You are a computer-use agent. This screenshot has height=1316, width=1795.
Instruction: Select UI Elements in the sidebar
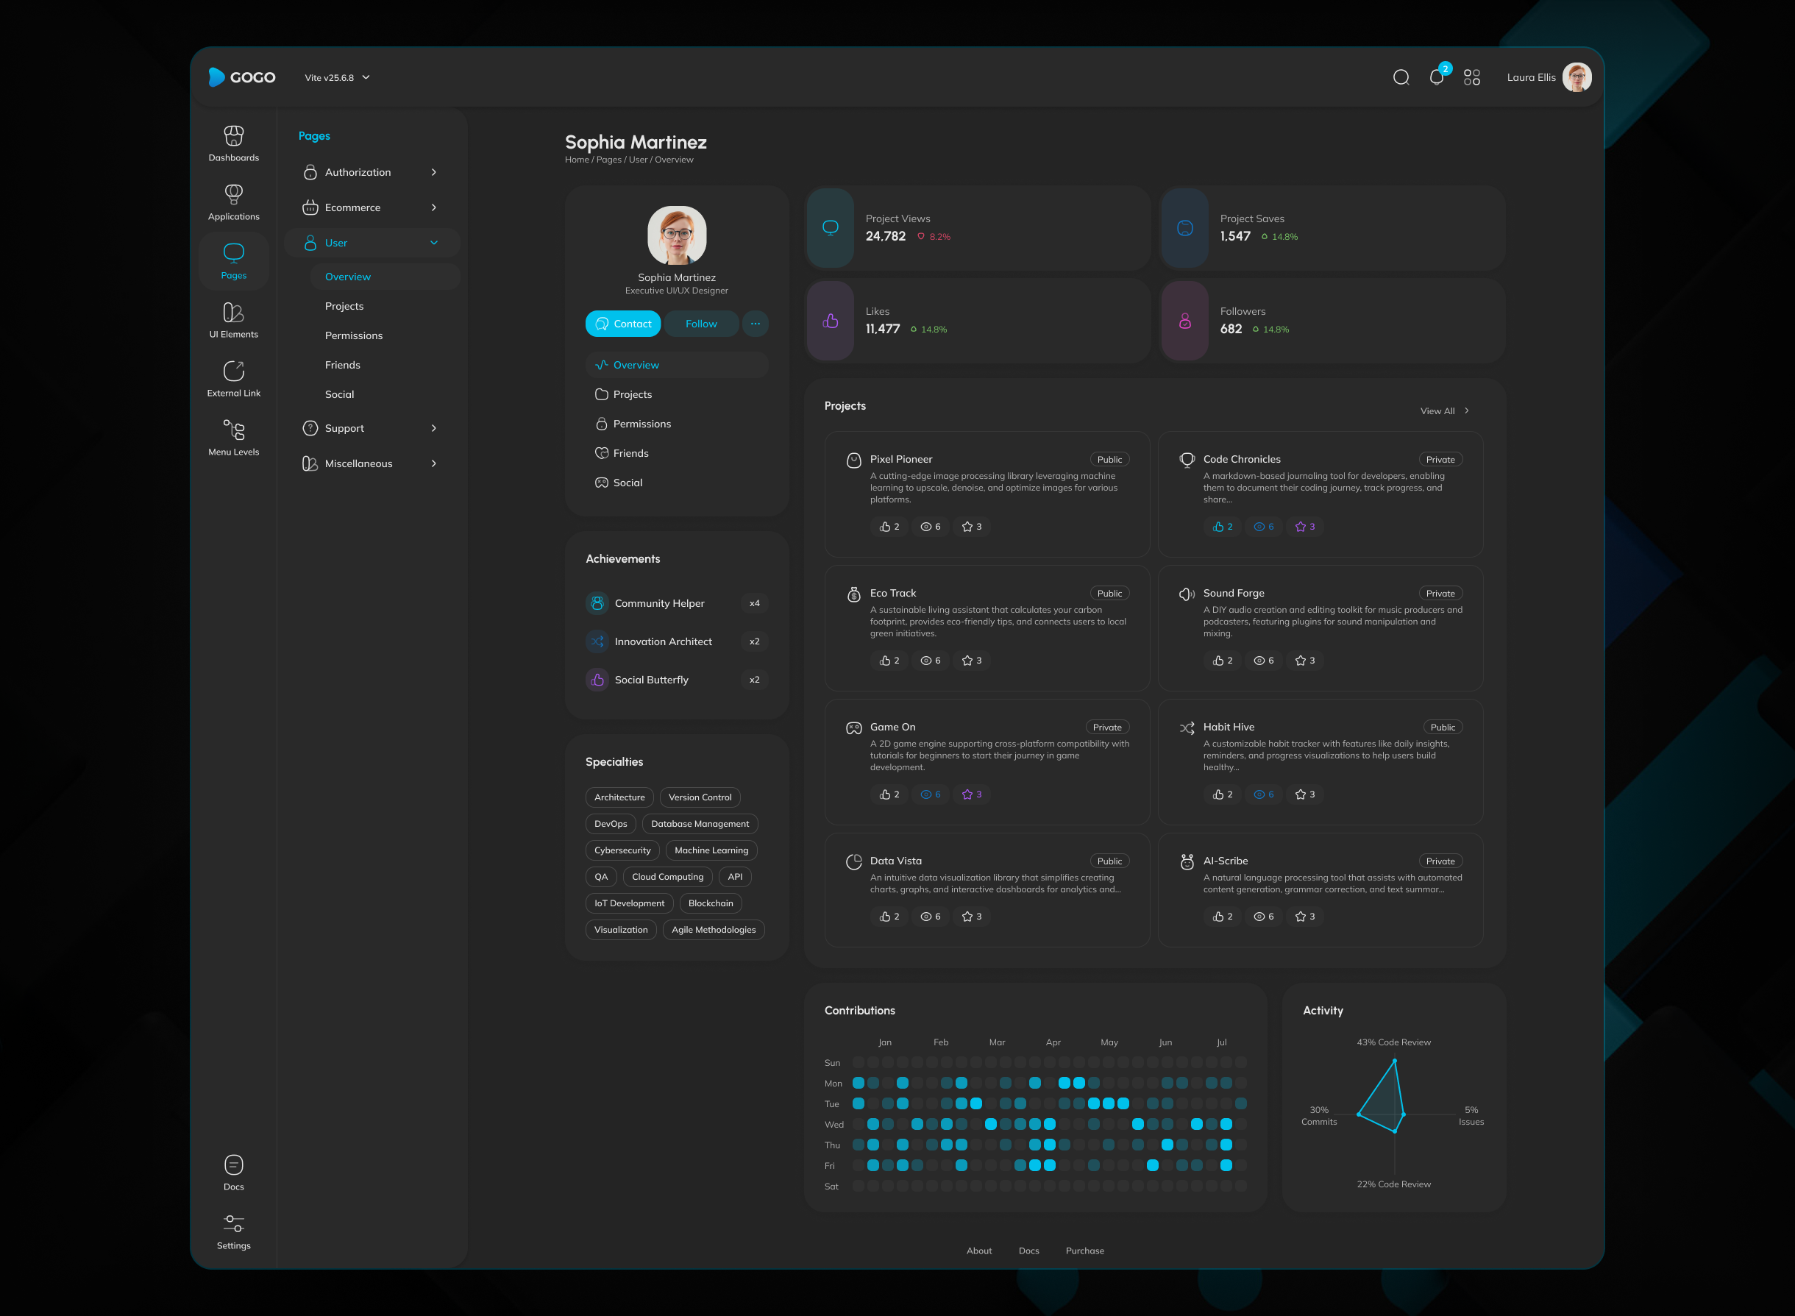pyautogui.click(x=233, y=320)
